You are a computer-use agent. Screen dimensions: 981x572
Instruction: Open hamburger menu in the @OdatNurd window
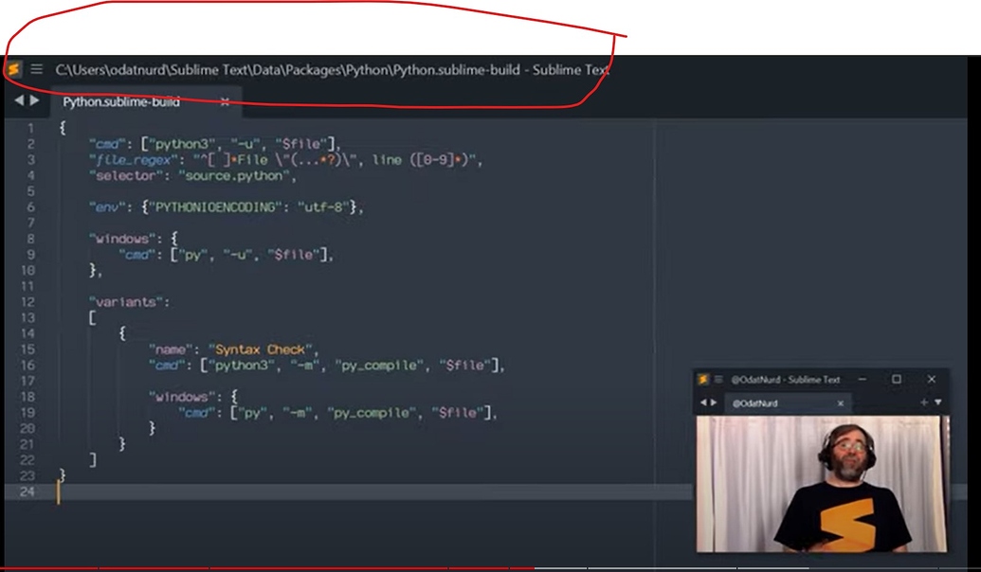tap(718, 379)
